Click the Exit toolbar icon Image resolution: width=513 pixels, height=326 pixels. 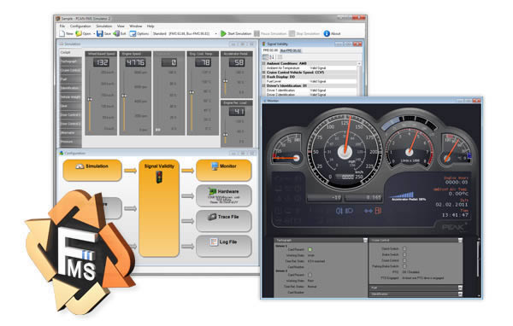tap(116, 33)
